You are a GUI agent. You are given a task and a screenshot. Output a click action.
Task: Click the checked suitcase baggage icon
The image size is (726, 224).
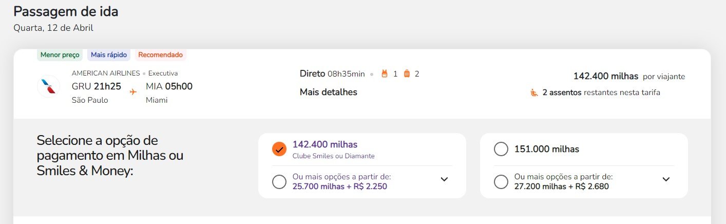(x=407, y=73)
